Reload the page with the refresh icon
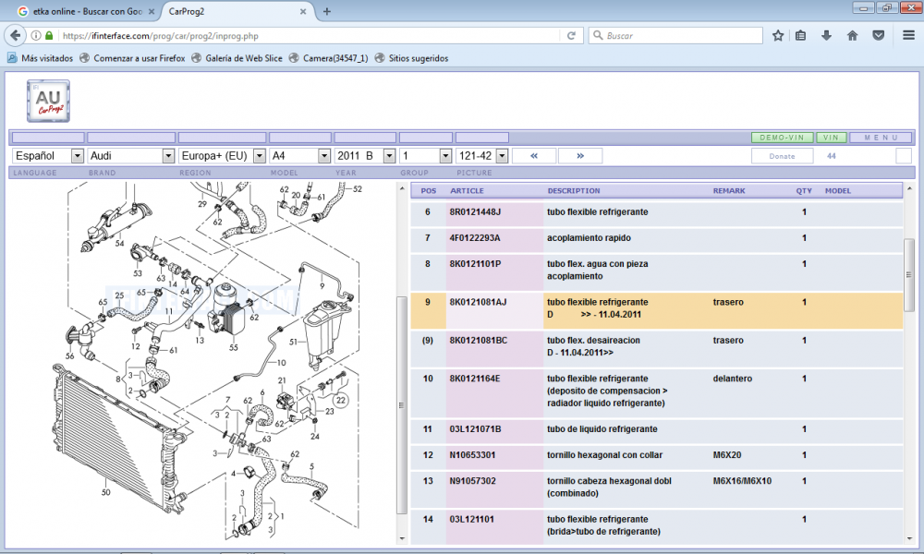Viewport: 924px width, 554px height. click(571, 35)
